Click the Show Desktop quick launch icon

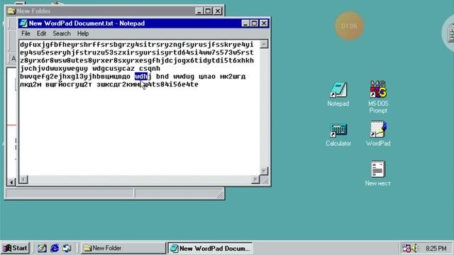click(x=42, y=248)
